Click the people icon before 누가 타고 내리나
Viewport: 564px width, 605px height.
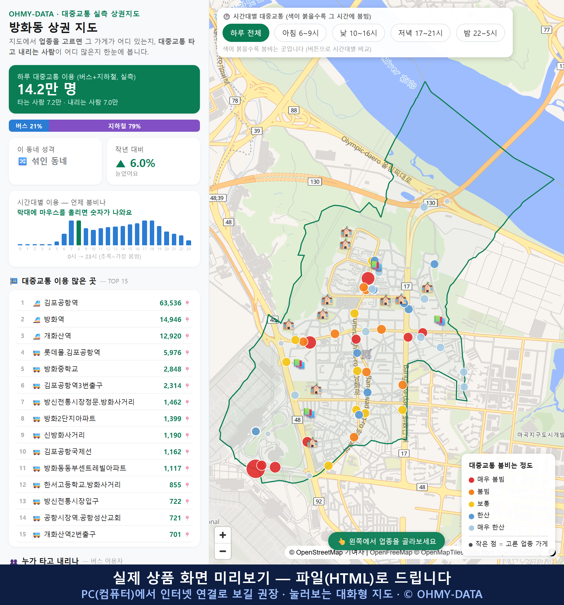[14, 561]
